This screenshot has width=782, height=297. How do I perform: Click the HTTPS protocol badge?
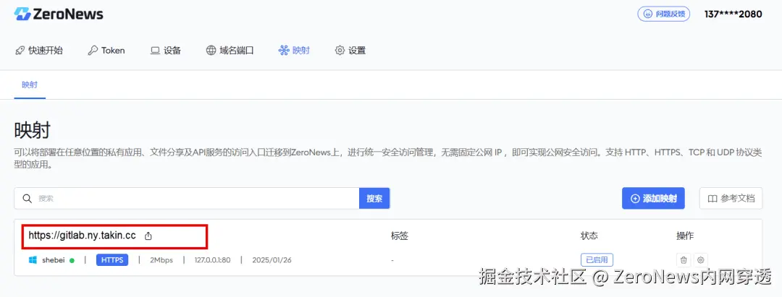pos(112,259)
